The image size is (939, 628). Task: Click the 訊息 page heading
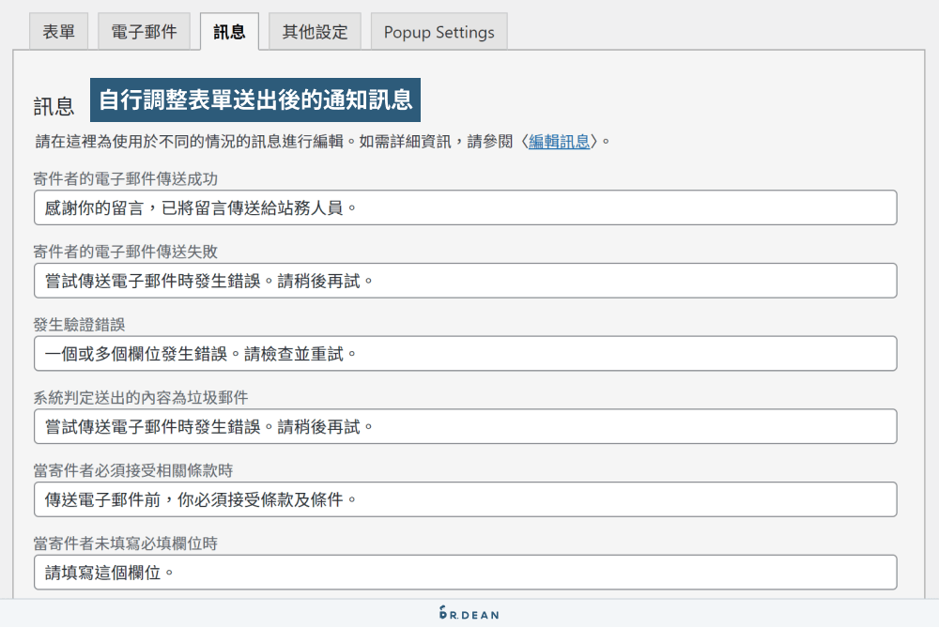point(55,105)
